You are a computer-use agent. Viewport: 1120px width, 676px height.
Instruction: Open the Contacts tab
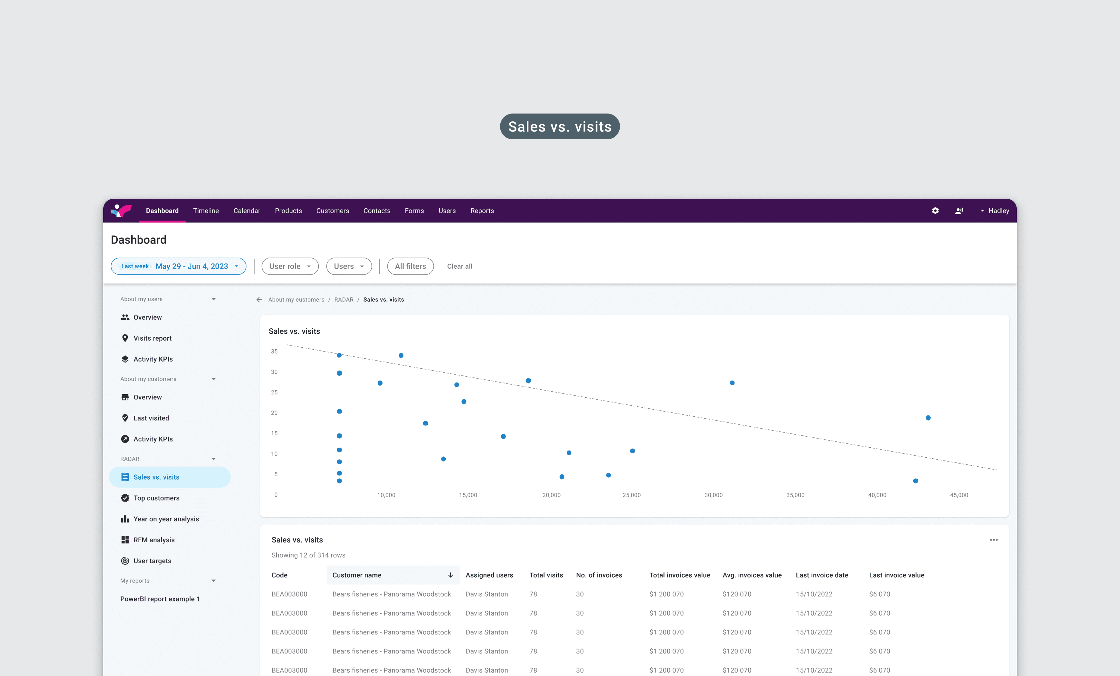(x=377, y=211)
